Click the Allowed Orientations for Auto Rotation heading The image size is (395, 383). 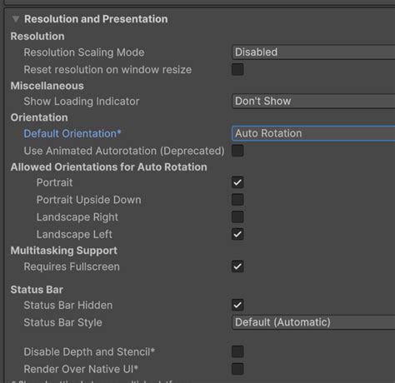tap(109, 167)
